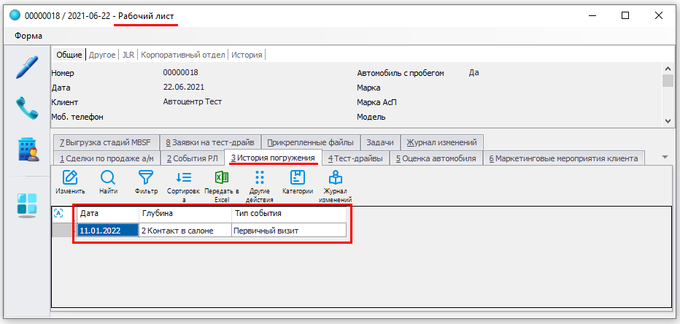
Task: Open the Форма menu
Action: (28, 36)
